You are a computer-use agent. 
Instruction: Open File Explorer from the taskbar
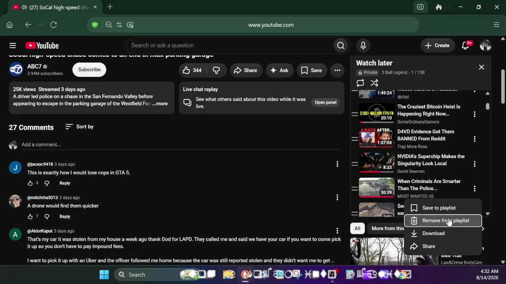pyautogui.click(x=228, y=275)
